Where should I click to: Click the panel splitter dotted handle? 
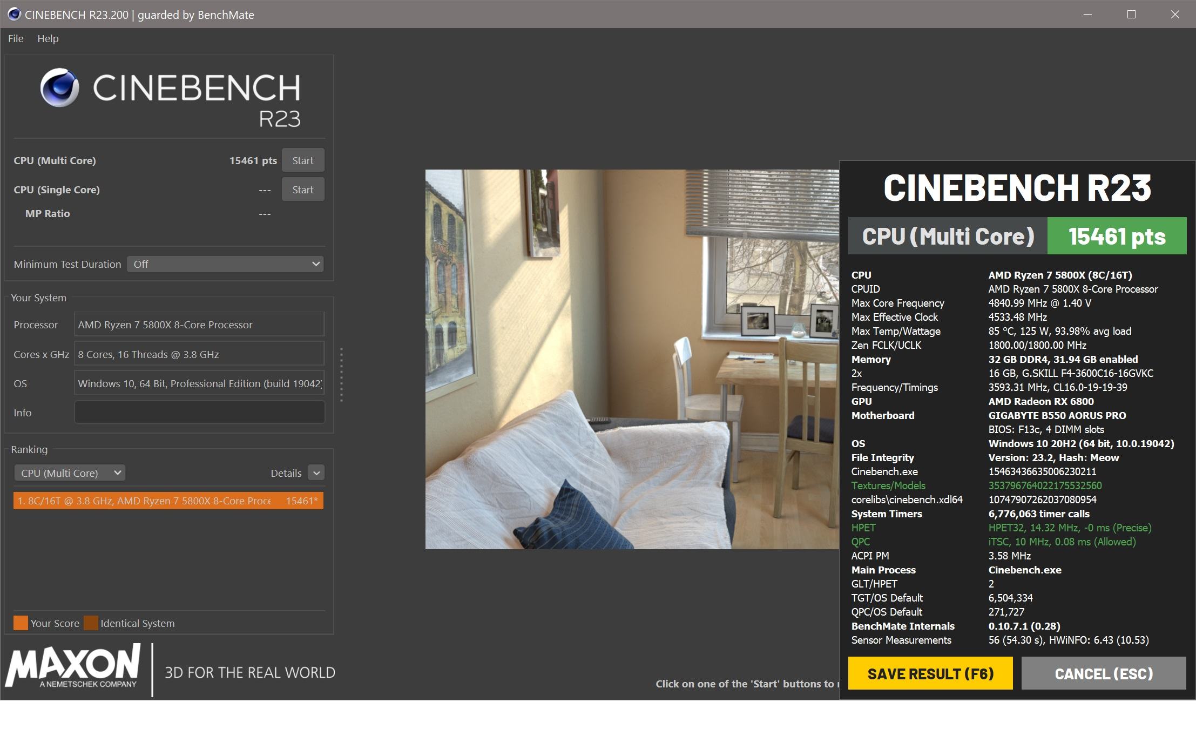click(341, 375)
